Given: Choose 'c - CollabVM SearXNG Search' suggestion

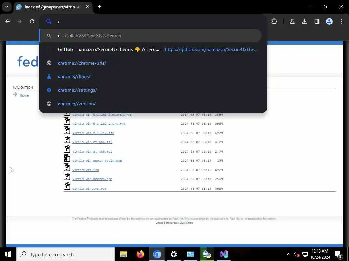Looking at the screenshot, I should click(150, 36).
